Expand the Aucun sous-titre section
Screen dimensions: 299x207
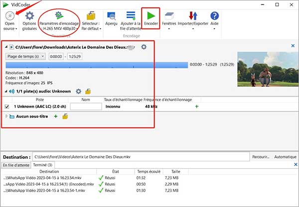pyautogui.click(x=7, y=116)
